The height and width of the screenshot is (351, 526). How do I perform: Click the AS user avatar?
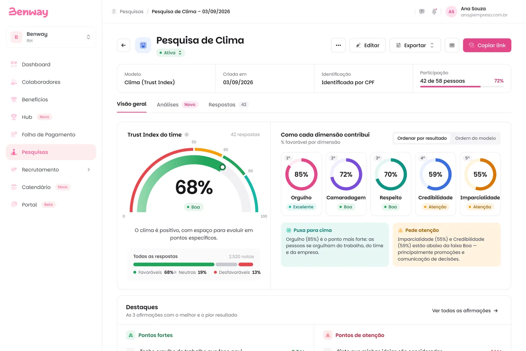tap(451, 12)
